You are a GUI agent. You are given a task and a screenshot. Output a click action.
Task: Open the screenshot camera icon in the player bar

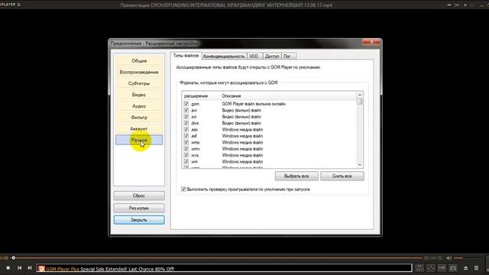[453, 268]
